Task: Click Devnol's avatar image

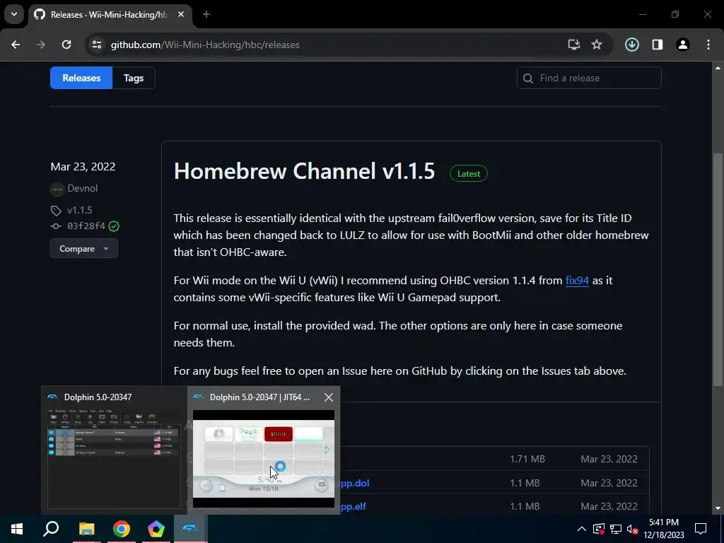Action: click(x=57, y=189)
